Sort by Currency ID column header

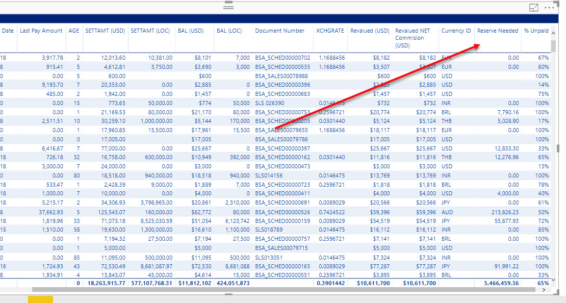click(456, 31)
